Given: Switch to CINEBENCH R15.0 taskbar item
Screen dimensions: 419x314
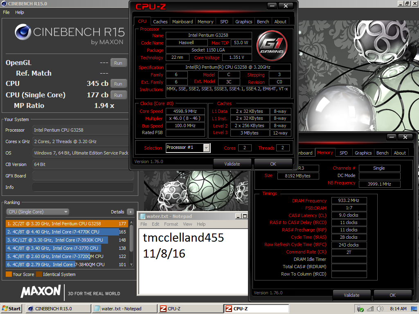Looking at the screenshot, I should (x=58, y=309).
